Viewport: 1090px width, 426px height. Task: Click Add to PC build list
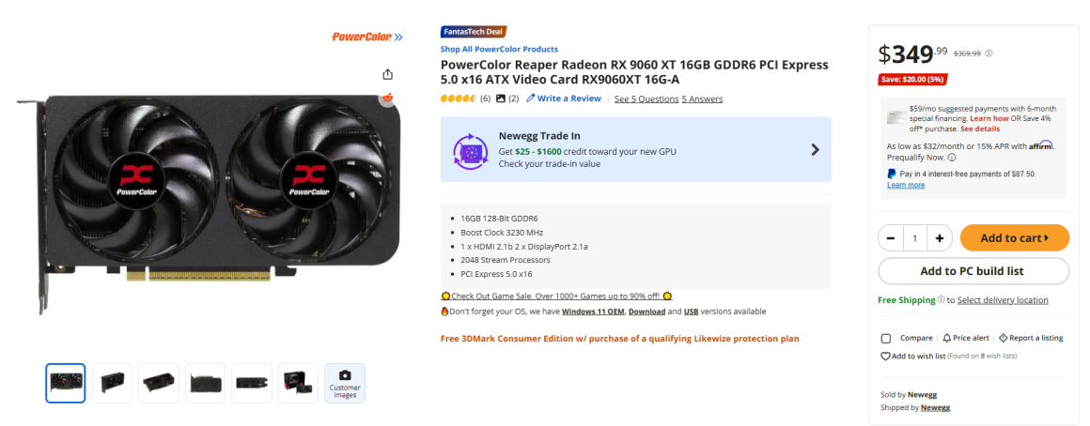point(973,271)
